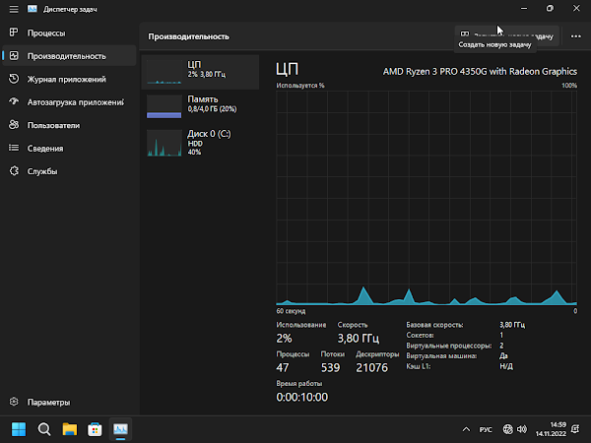Open the Сведения page
Viewport: 591px width, 443px height.
pos(69,148)
